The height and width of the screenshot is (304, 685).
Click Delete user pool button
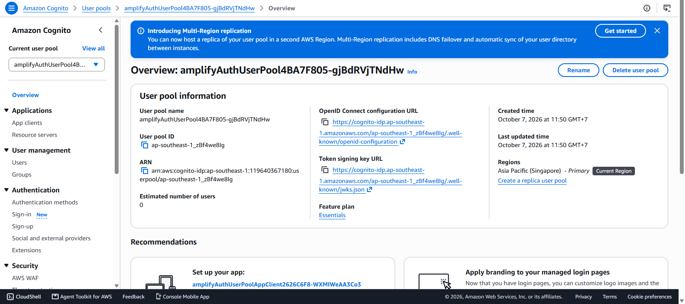click(x=635, y=70)
